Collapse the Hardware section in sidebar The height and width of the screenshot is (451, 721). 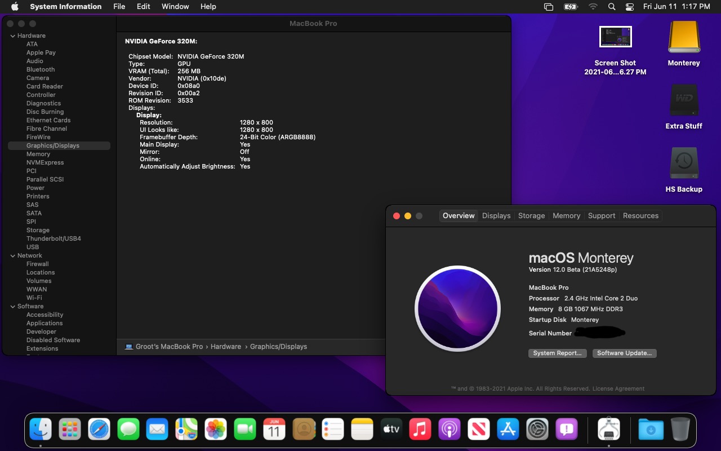[12, 36]
